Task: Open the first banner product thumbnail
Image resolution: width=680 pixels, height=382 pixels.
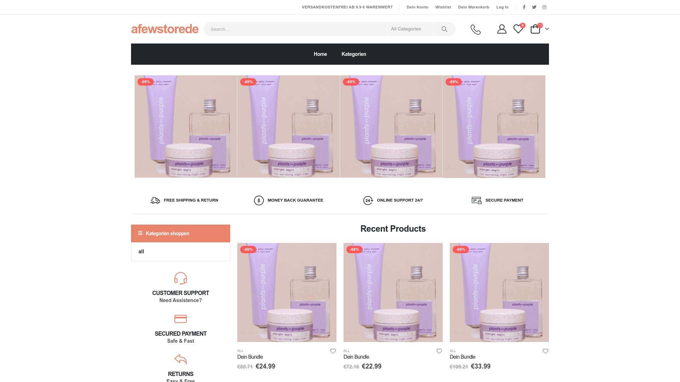Action: coord(186,126)
